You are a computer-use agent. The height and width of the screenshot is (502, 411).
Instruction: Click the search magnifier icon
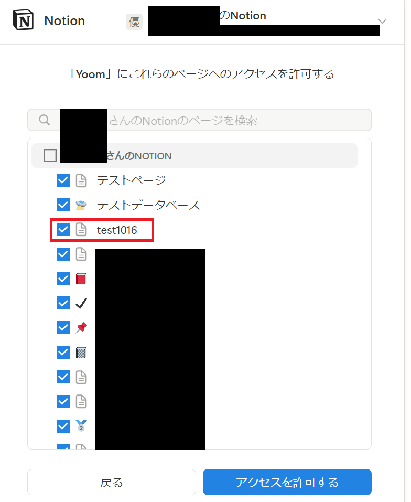[45, 120]
